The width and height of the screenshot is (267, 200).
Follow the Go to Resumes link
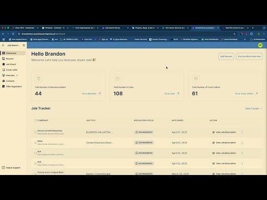pyautogui.click(x=89, y=93)
